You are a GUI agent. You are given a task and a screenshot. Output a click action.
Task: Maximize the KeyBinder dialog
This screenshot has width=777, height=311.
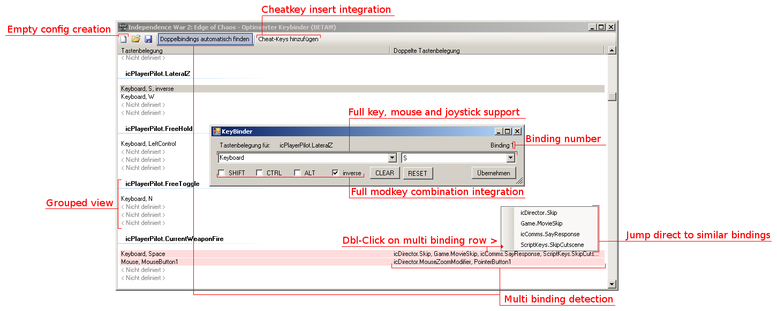[508, 131]
